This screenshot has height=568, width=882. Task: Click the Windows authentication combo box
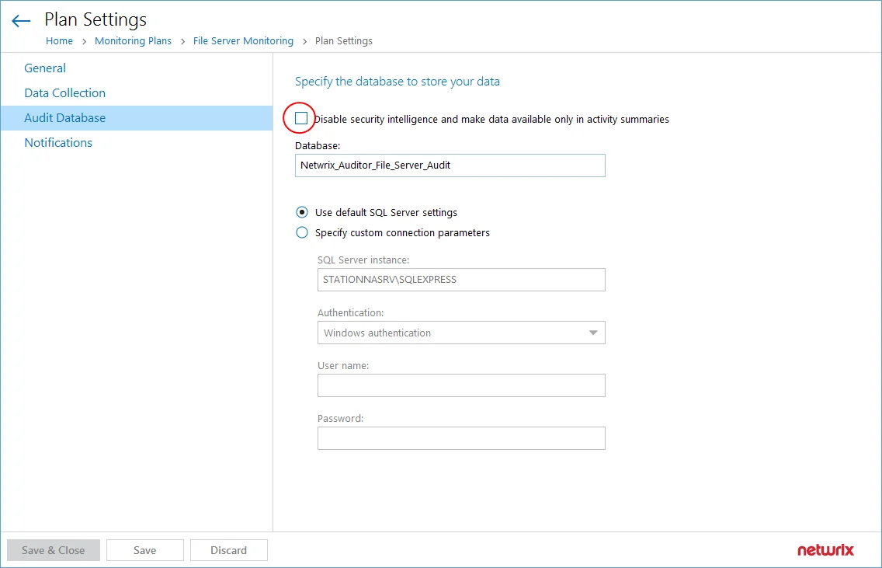coord(461,333)
